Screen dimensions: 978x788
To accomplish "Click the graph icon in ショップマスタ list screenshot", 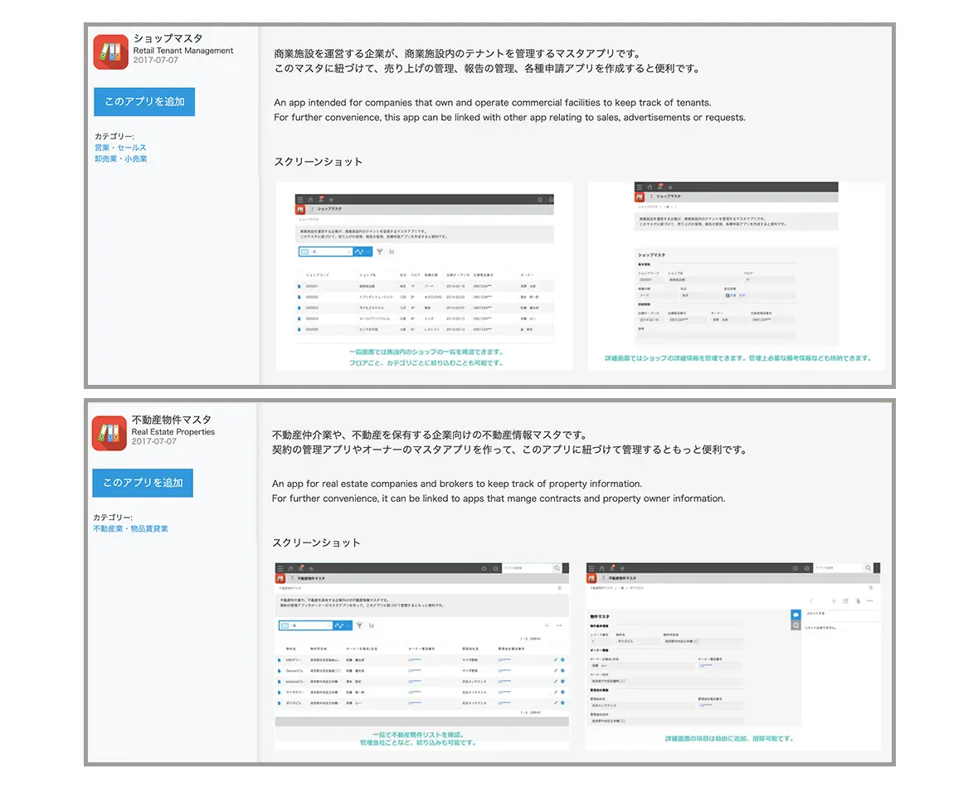I will [392, 251].
